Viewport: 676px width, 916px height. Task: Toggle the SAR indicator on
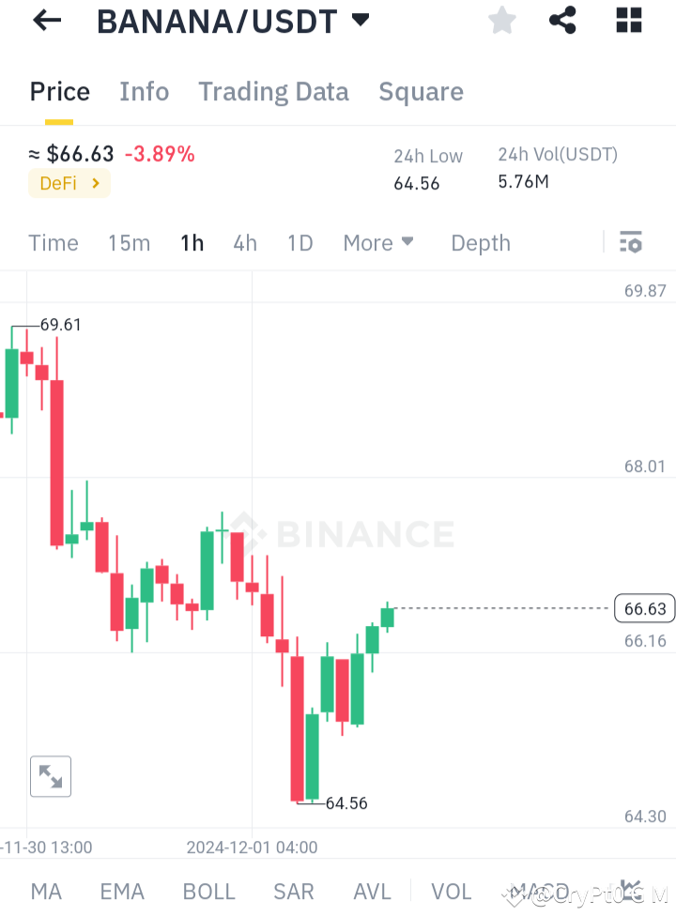click(x=294, y=891)
